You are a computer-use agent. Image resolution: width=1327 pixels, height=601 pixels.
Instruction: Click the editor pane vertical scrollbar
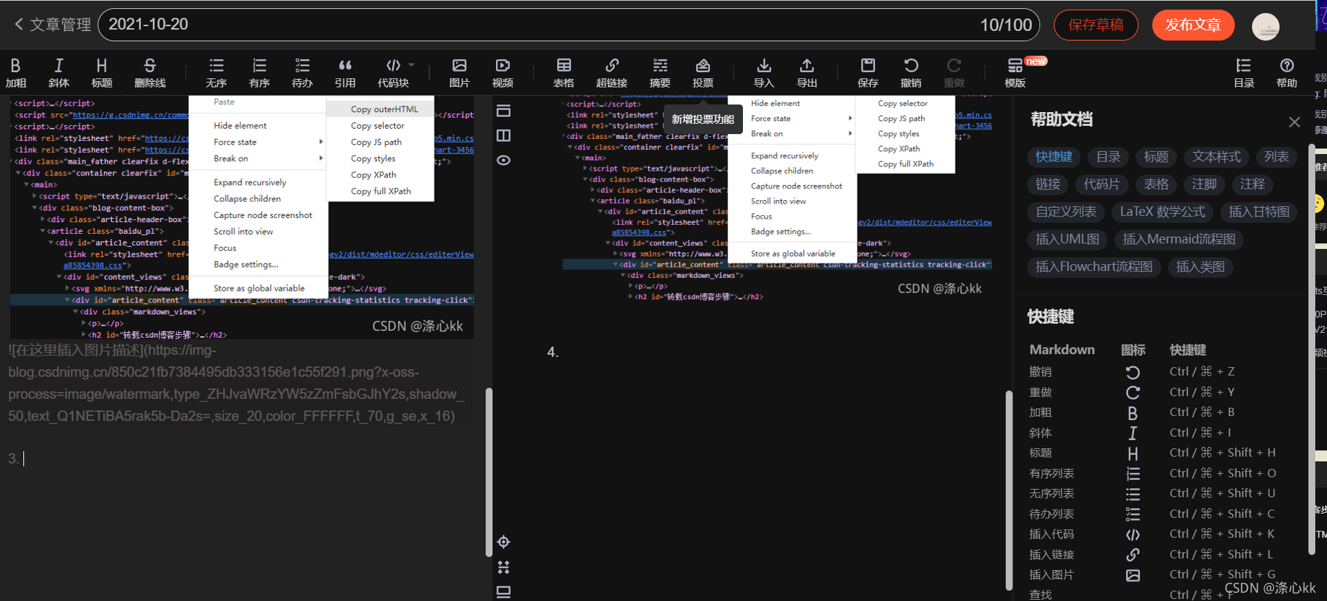click(x=489, y=472)
